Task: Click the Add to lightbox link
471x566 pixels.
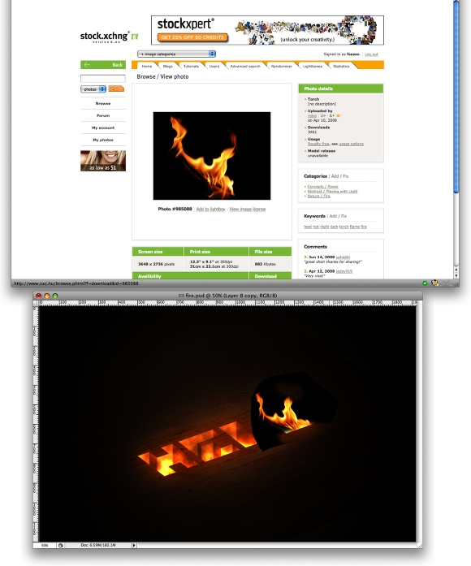Action: point(211,209)
